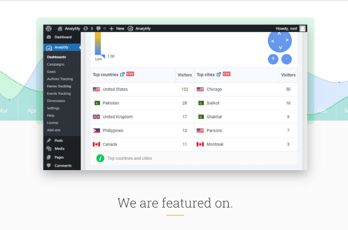The width and height of the screenshot is (348, 230).
Task: Click the WordPress logo icon
Action: point(49,28)
